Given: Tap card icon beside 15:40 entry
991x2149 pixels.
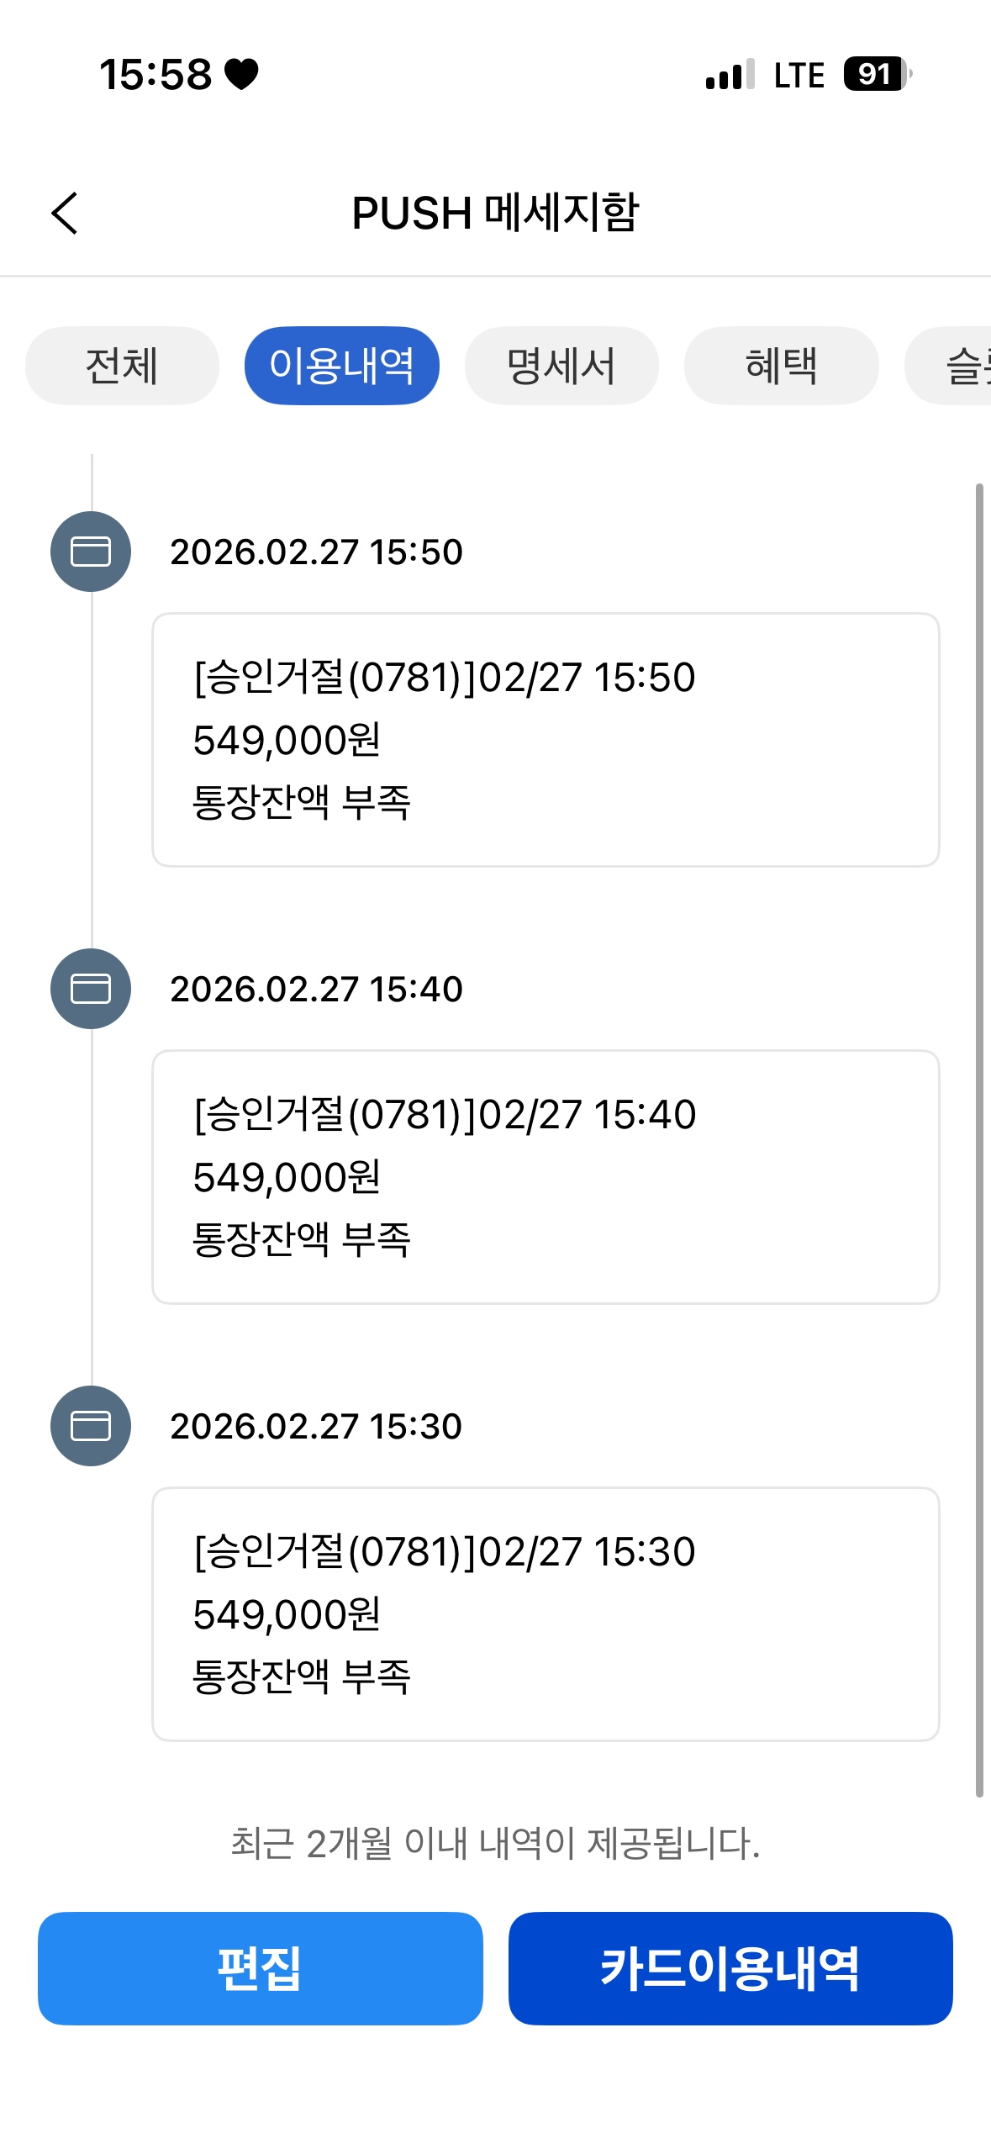Looking at the screenshot, I should [91, 989].
